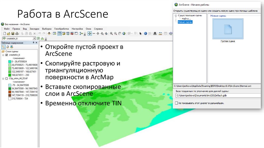This screenshot has height=148, width=264.
Task: Click swatch for 168,6274511 - 250
Action: tap(10, 75)
